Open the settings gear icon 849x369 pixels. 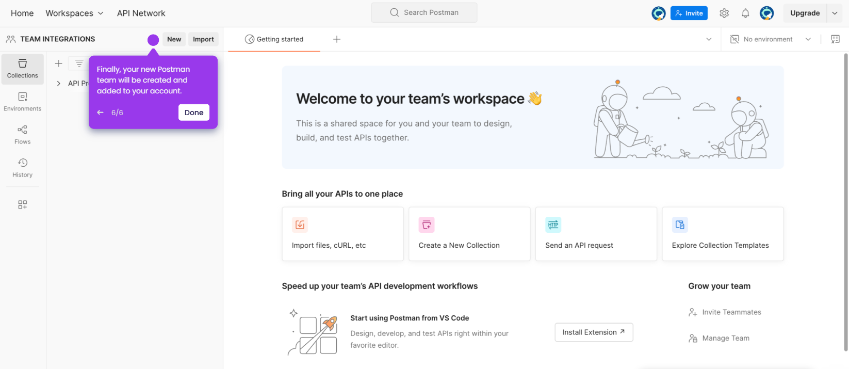click(x=724, y=13)
